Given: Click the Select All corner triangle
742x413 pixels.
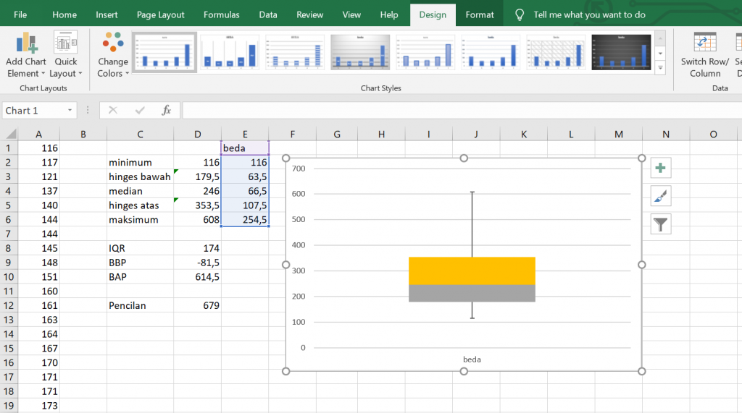Looking at the screenshot, I should 9,135.
